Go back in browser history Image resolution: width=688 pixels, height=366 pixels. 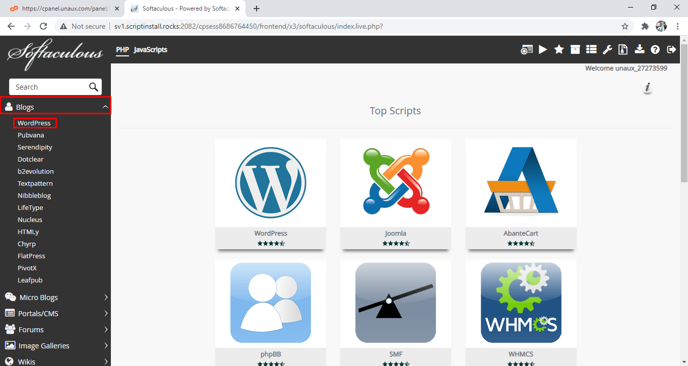(11, 26)
